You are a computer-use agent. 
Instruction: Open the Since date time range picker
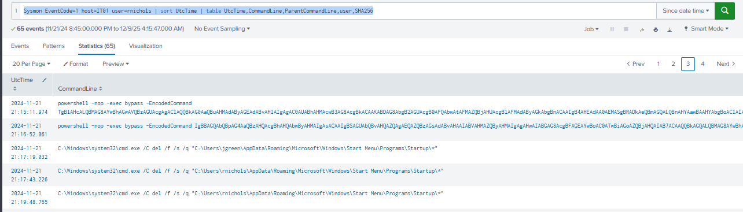click(x=685, y=11)
